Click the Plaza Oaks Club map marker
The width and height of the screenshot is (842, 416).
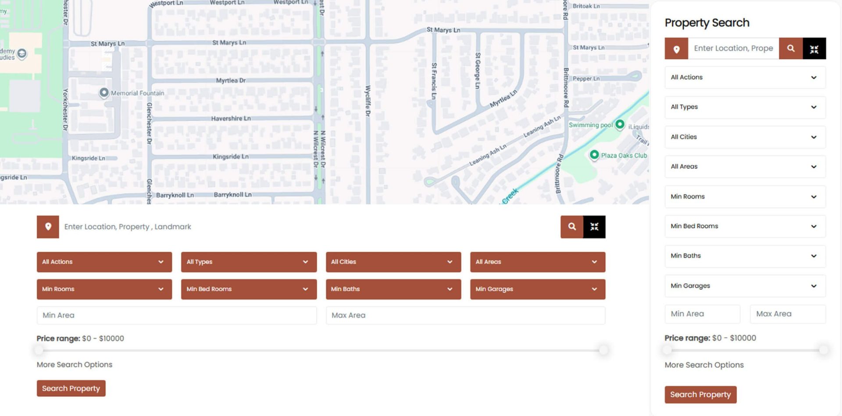pyautogui.click(x=594, y=155)
